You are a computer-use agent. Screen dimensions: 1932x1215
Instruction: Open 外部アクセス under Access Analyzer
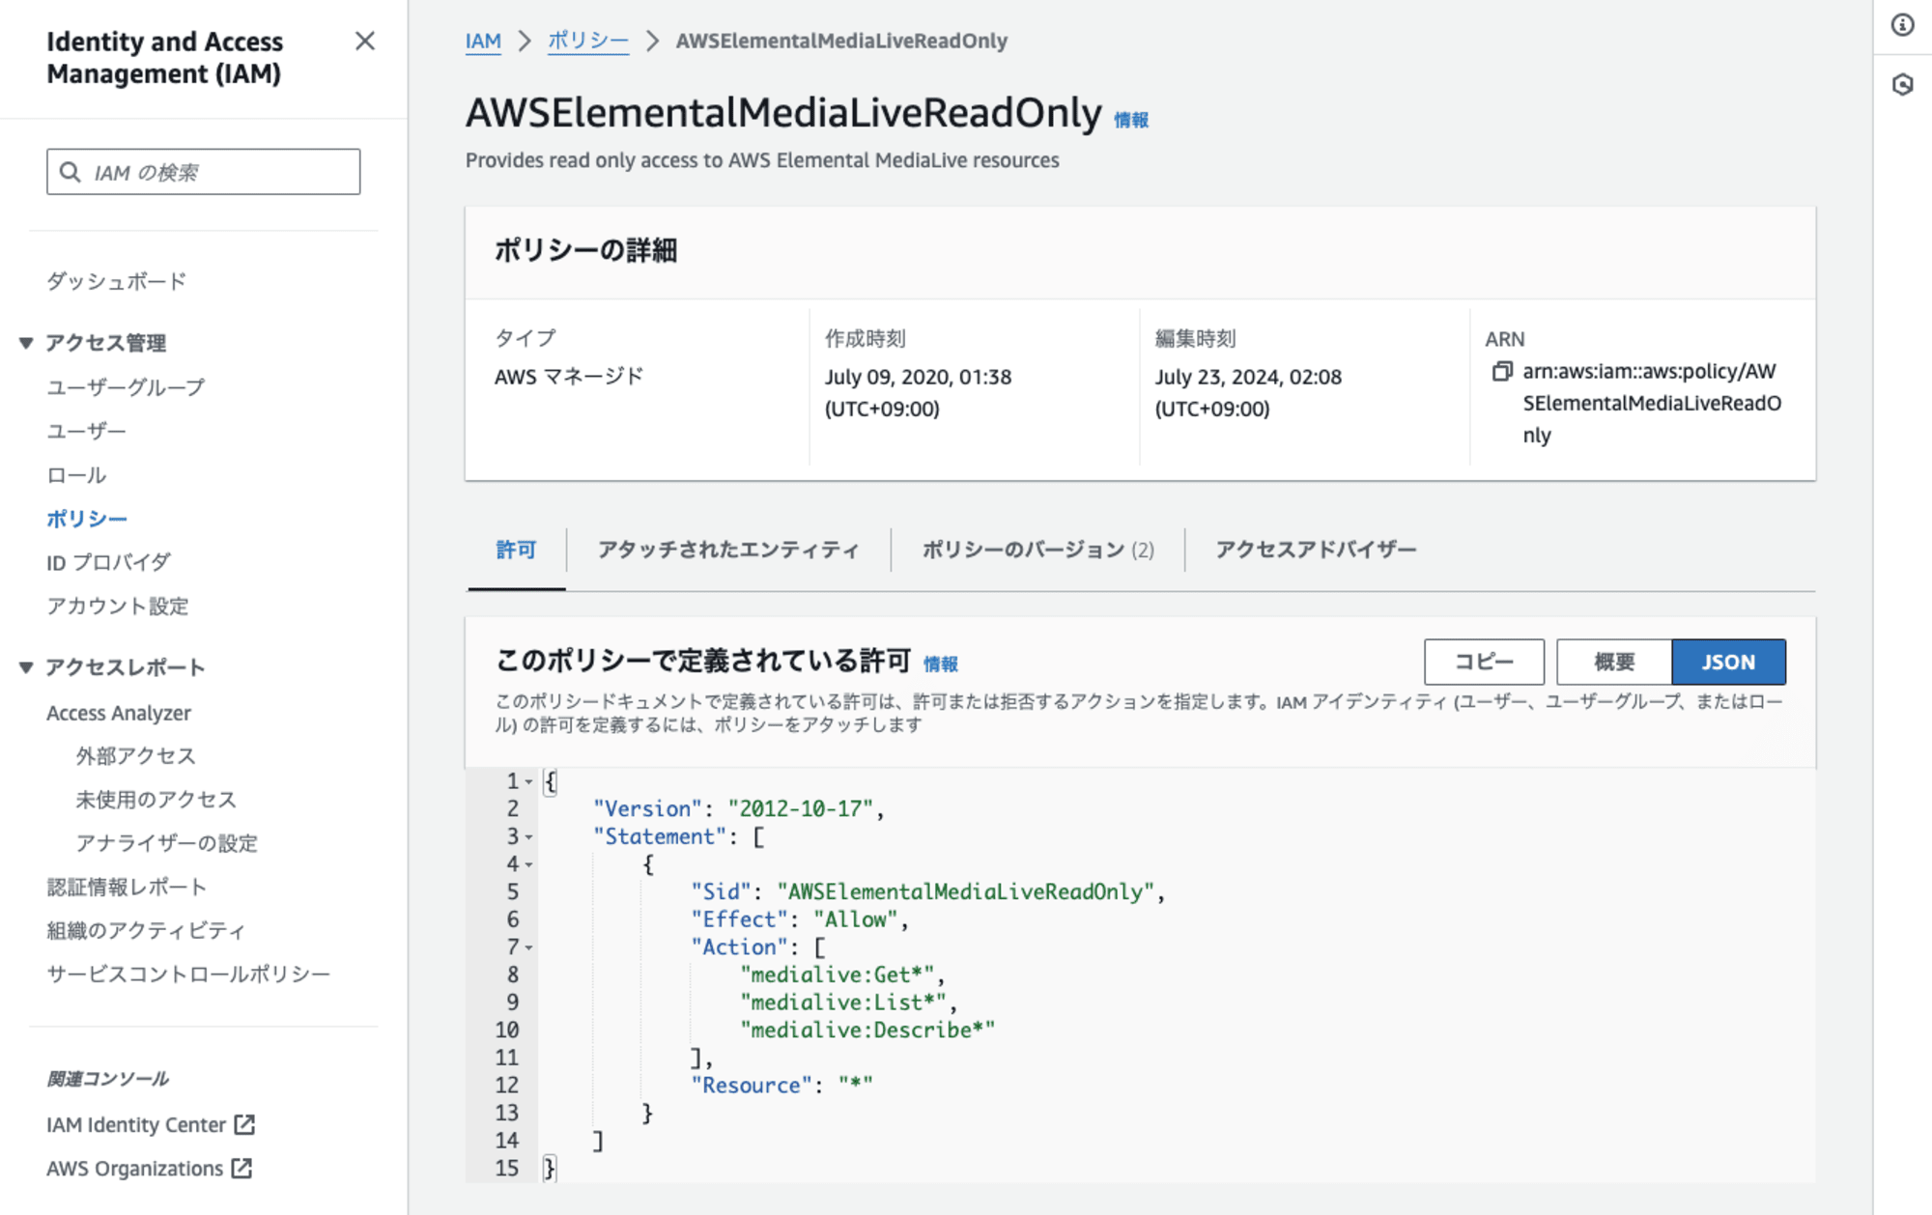click(x=135, y=755)
